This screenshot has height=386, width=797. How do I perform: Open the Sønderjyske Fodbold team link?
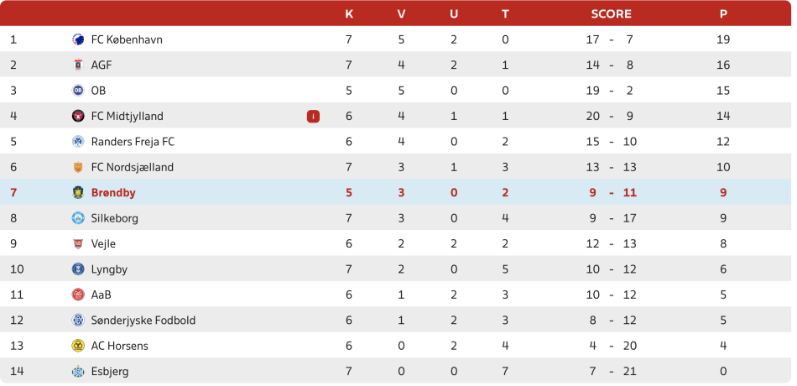click(143, 321)
